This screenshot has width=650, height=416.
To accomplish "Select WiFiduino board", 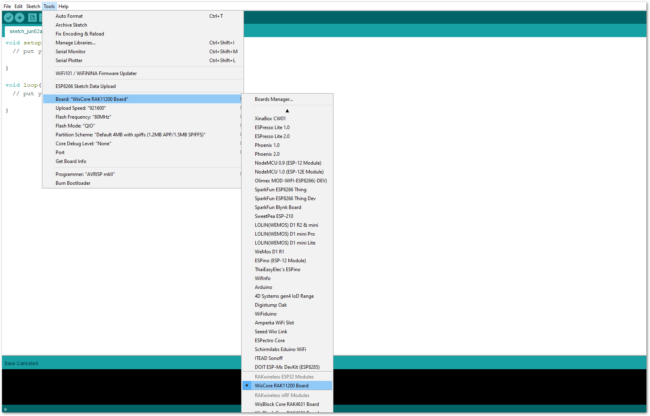I will pyautogui.click(x=287, y=314).
